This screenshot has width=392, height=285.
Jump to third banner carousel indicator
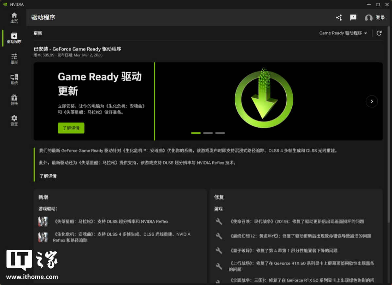pos(220,133)
